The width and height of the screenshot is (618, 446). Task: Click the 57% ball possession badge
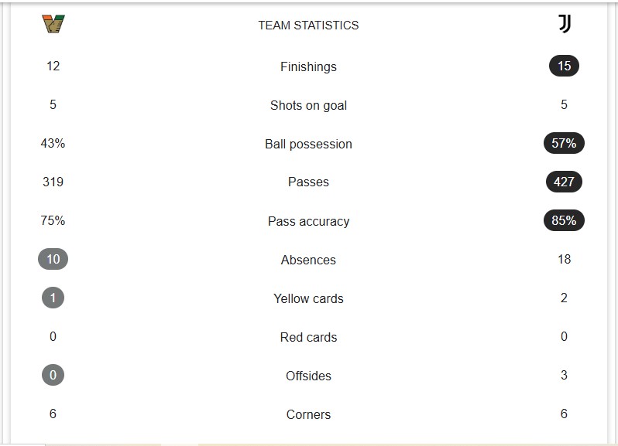(564, 143)
